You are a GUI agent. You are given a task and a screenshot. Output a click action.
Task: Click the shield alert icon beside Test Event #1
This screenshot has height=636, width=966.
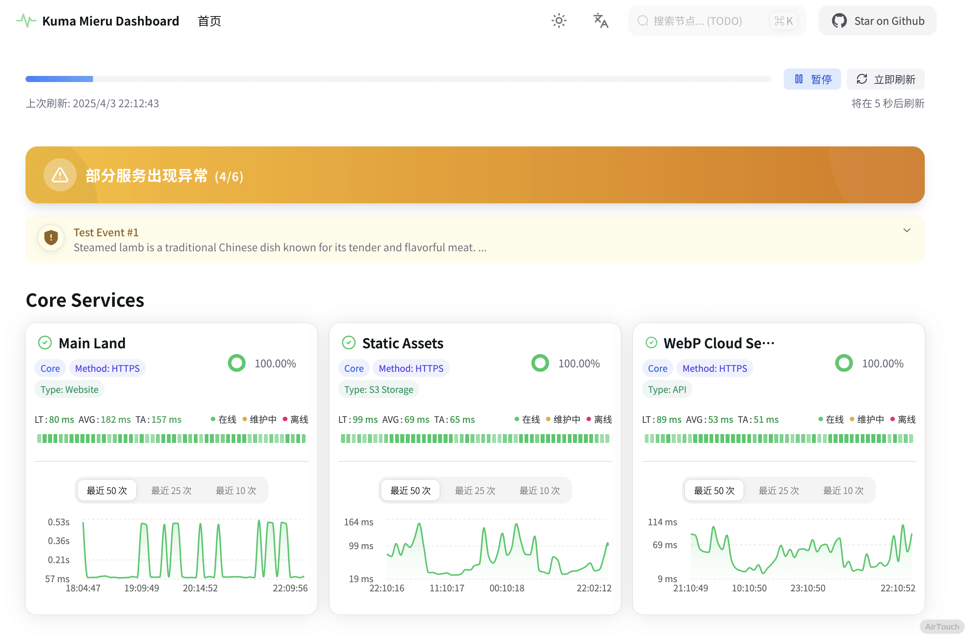51,238
